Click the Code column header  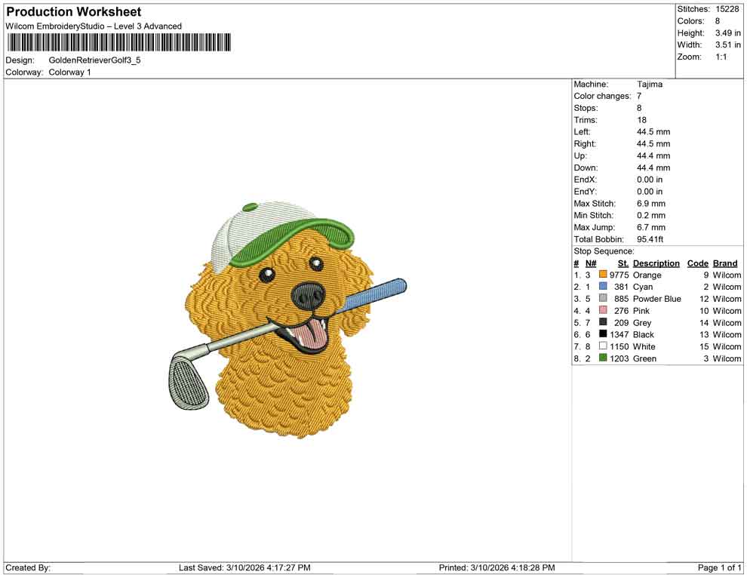tap(698, 263)
